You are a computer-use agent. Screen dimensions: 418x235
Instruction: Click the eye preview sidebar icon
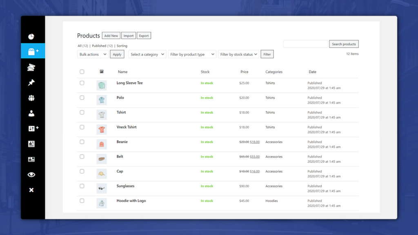click(31, 175)
